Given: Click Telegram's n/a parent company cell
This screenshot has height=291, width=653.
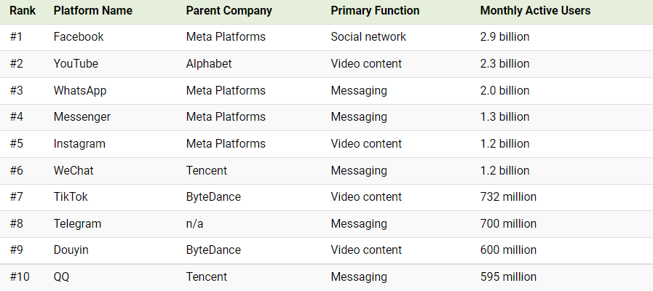Looking at the screenshot, I should point(194,224).
